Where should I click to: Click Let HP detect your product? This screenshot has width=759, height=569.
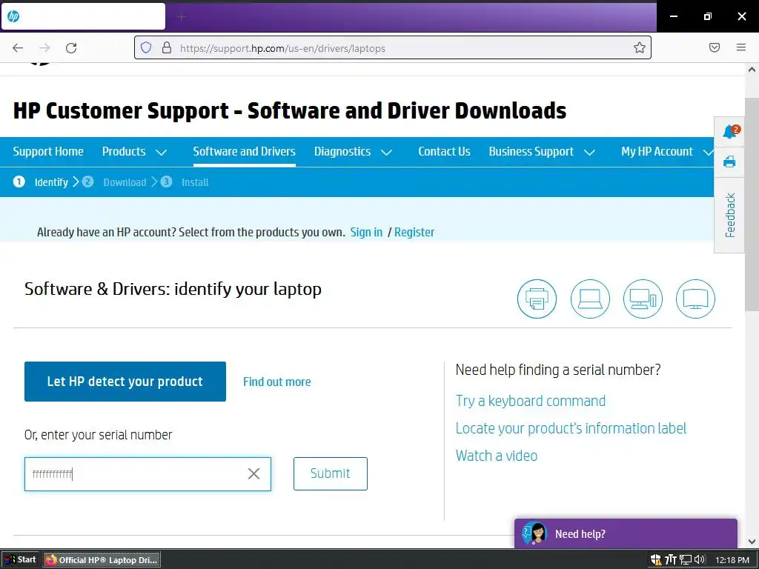(x=125, y=382)
